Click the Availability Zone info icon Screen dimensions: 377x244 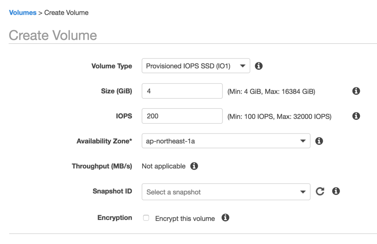319,141
